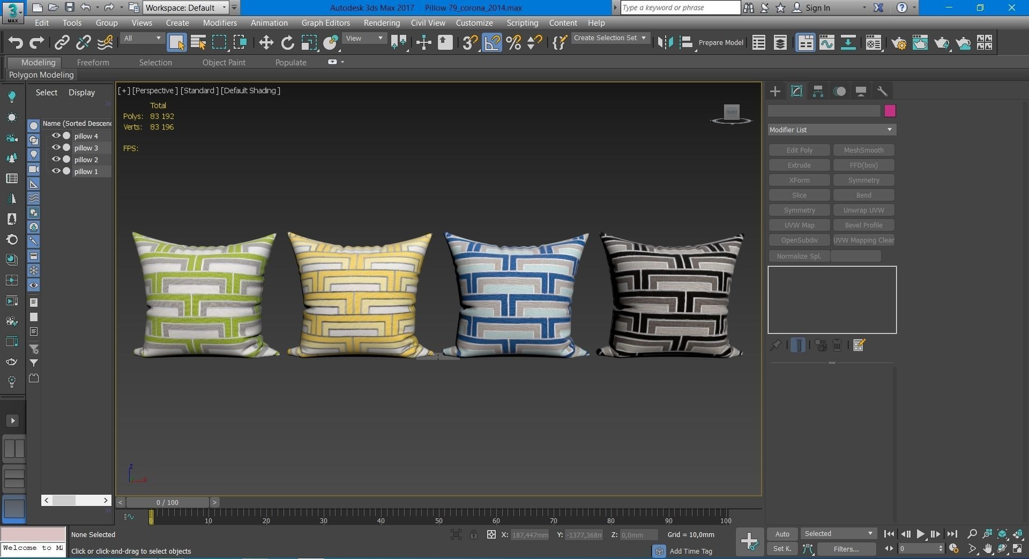The width and height of the screenshot is (1029, 559).
Task: Expand the Create Selection Set dropdown
Action: pos(610,38)
